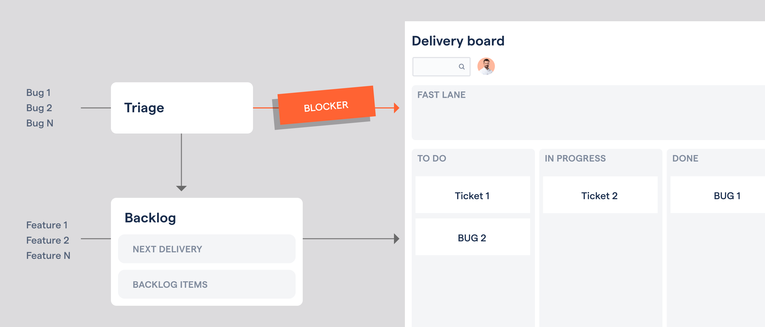This screenshot has width=765, height=327.
Task: Click the Backlog heading
Action: tap(150, 218)
